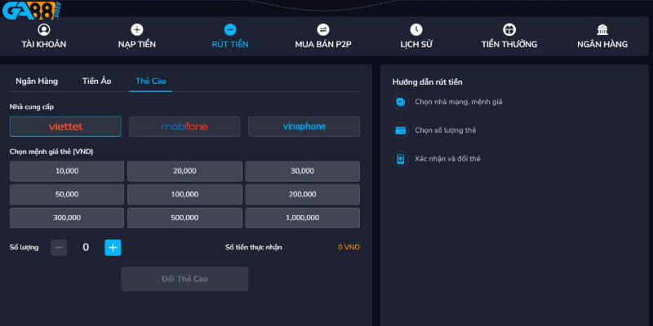Switch to the Ngân Hàng withdrawal tab
This screenshot has width=653, height=326.
pyautogui.click(x=37, y=81)
